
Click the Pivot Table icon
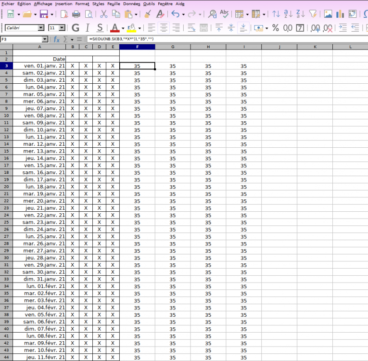(x=353, y=14)
